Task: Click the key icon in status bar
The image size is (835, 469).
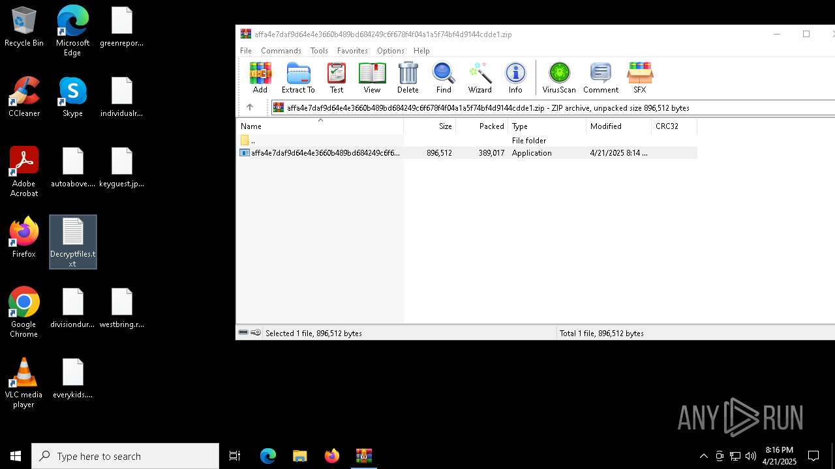Action: tap(256, 333)
